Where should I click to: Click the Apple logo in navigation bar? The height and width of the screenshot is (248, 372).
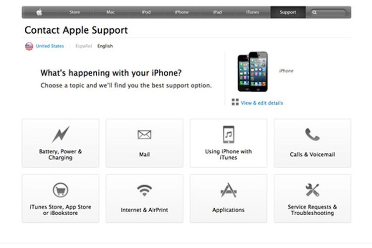tap(39, 12)
